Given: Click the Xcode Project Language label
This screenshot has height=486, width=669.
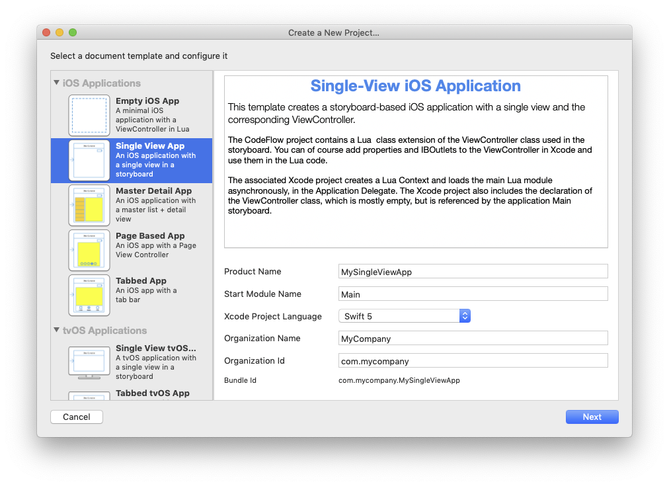Looking at the screenshot, I should point(272,316).
